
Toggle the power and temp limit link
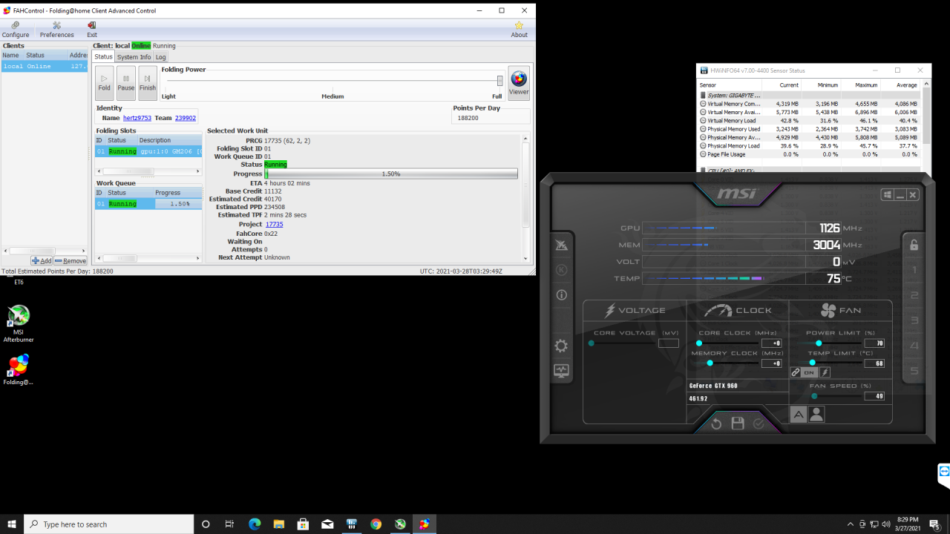(x=796, y=372)
